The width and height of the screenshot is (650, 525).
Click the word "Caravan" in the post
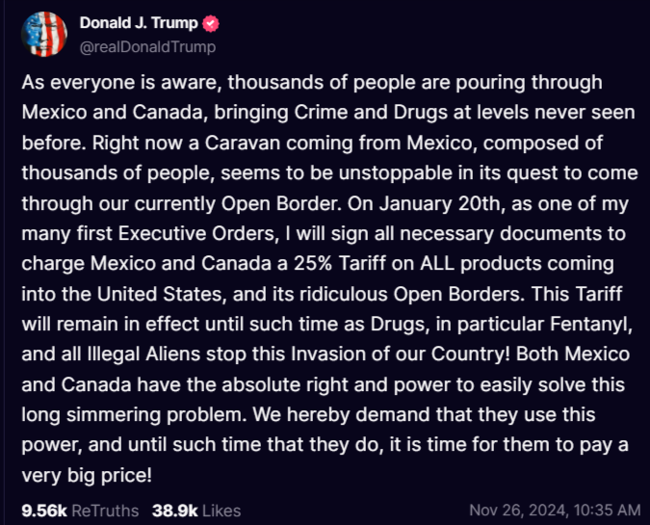tap(243, 143)
